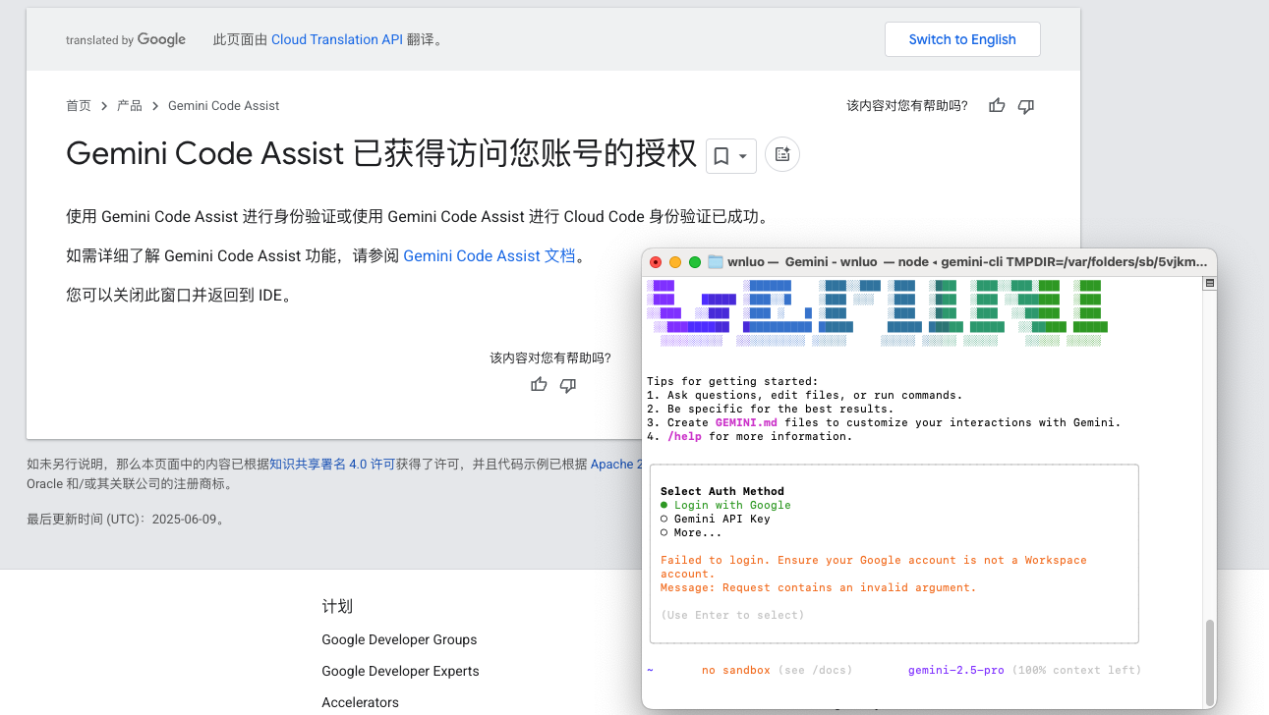Click the Failed to login error message
Image resolution: width=1269 pixels, height=715 pixels.
[874, 567]
